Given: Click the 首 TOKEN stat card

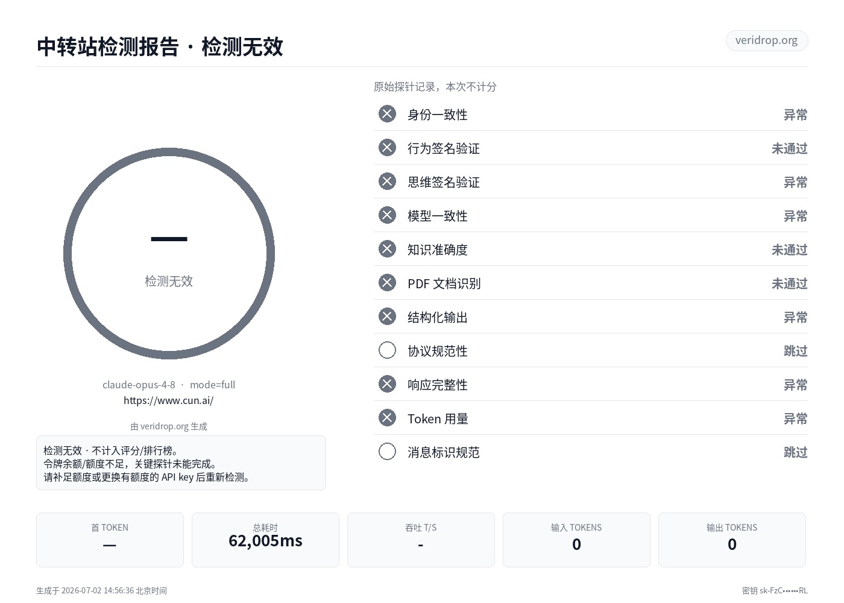Looking at the screenshot, I should coord(110,540).
